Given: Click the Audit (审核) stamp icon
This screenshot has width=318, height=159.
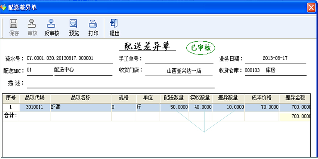Looking at the screenshot, I should (x=32, y=24).
